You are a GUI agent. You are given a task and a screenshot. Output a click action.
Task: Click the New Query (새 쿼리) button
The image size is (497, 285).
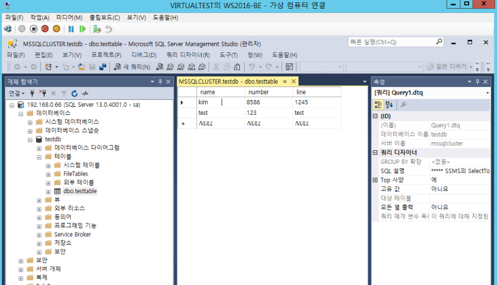[x=132, y=67]
